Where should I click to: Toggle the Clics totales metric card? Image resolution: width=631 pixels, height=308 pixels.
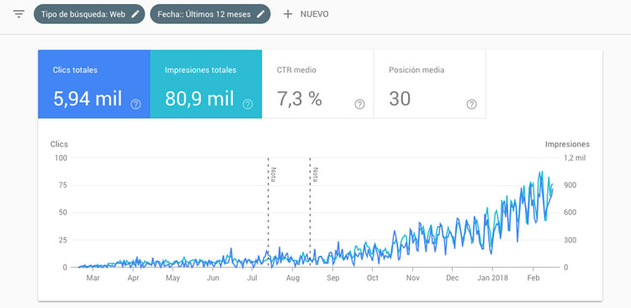(x=93, y=84)
